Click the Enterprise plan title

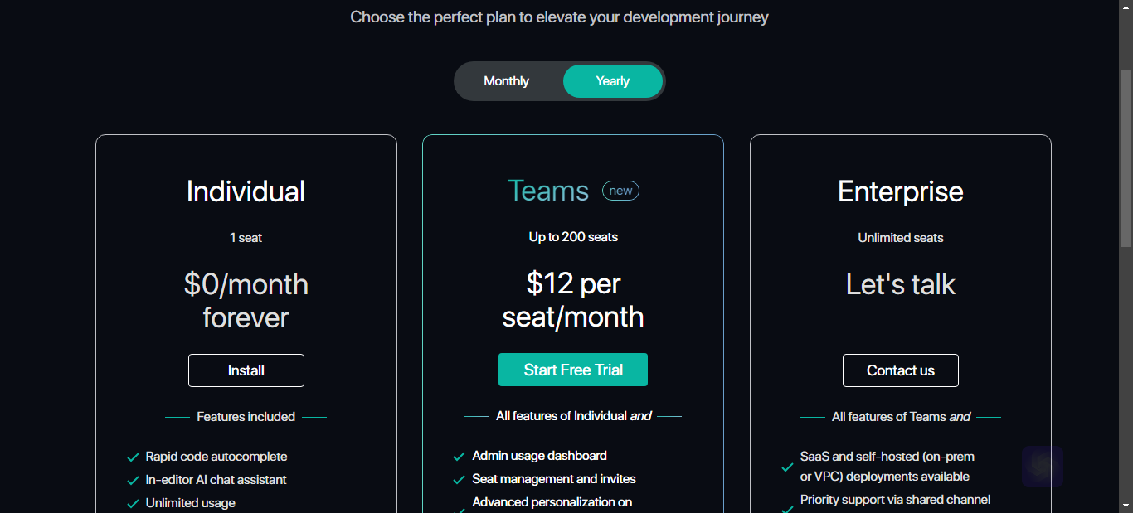click(901, 191)
